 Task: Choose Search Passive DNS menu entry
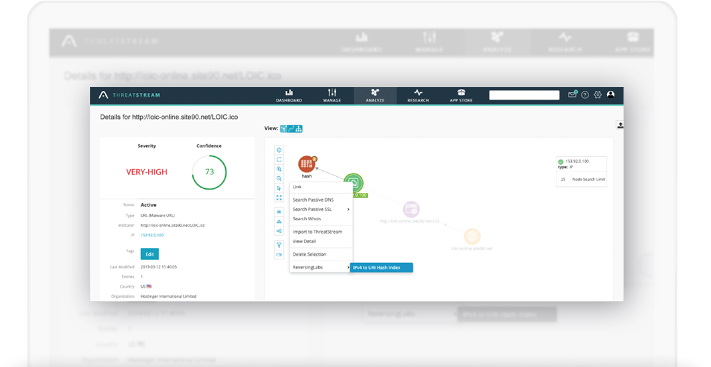point(321,200)
